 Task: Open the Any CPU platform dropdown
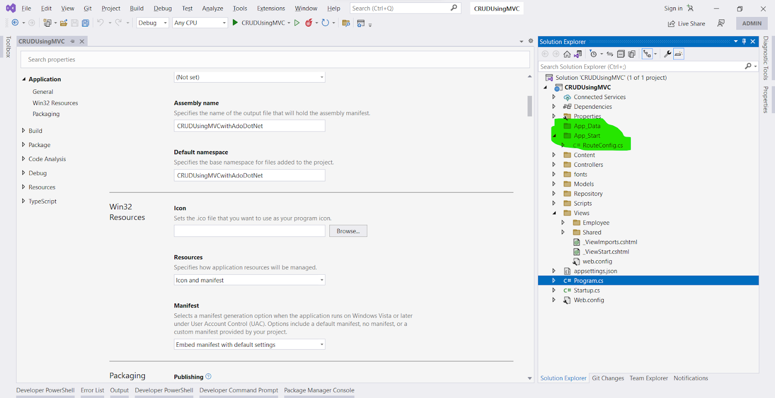coord(200,23)
